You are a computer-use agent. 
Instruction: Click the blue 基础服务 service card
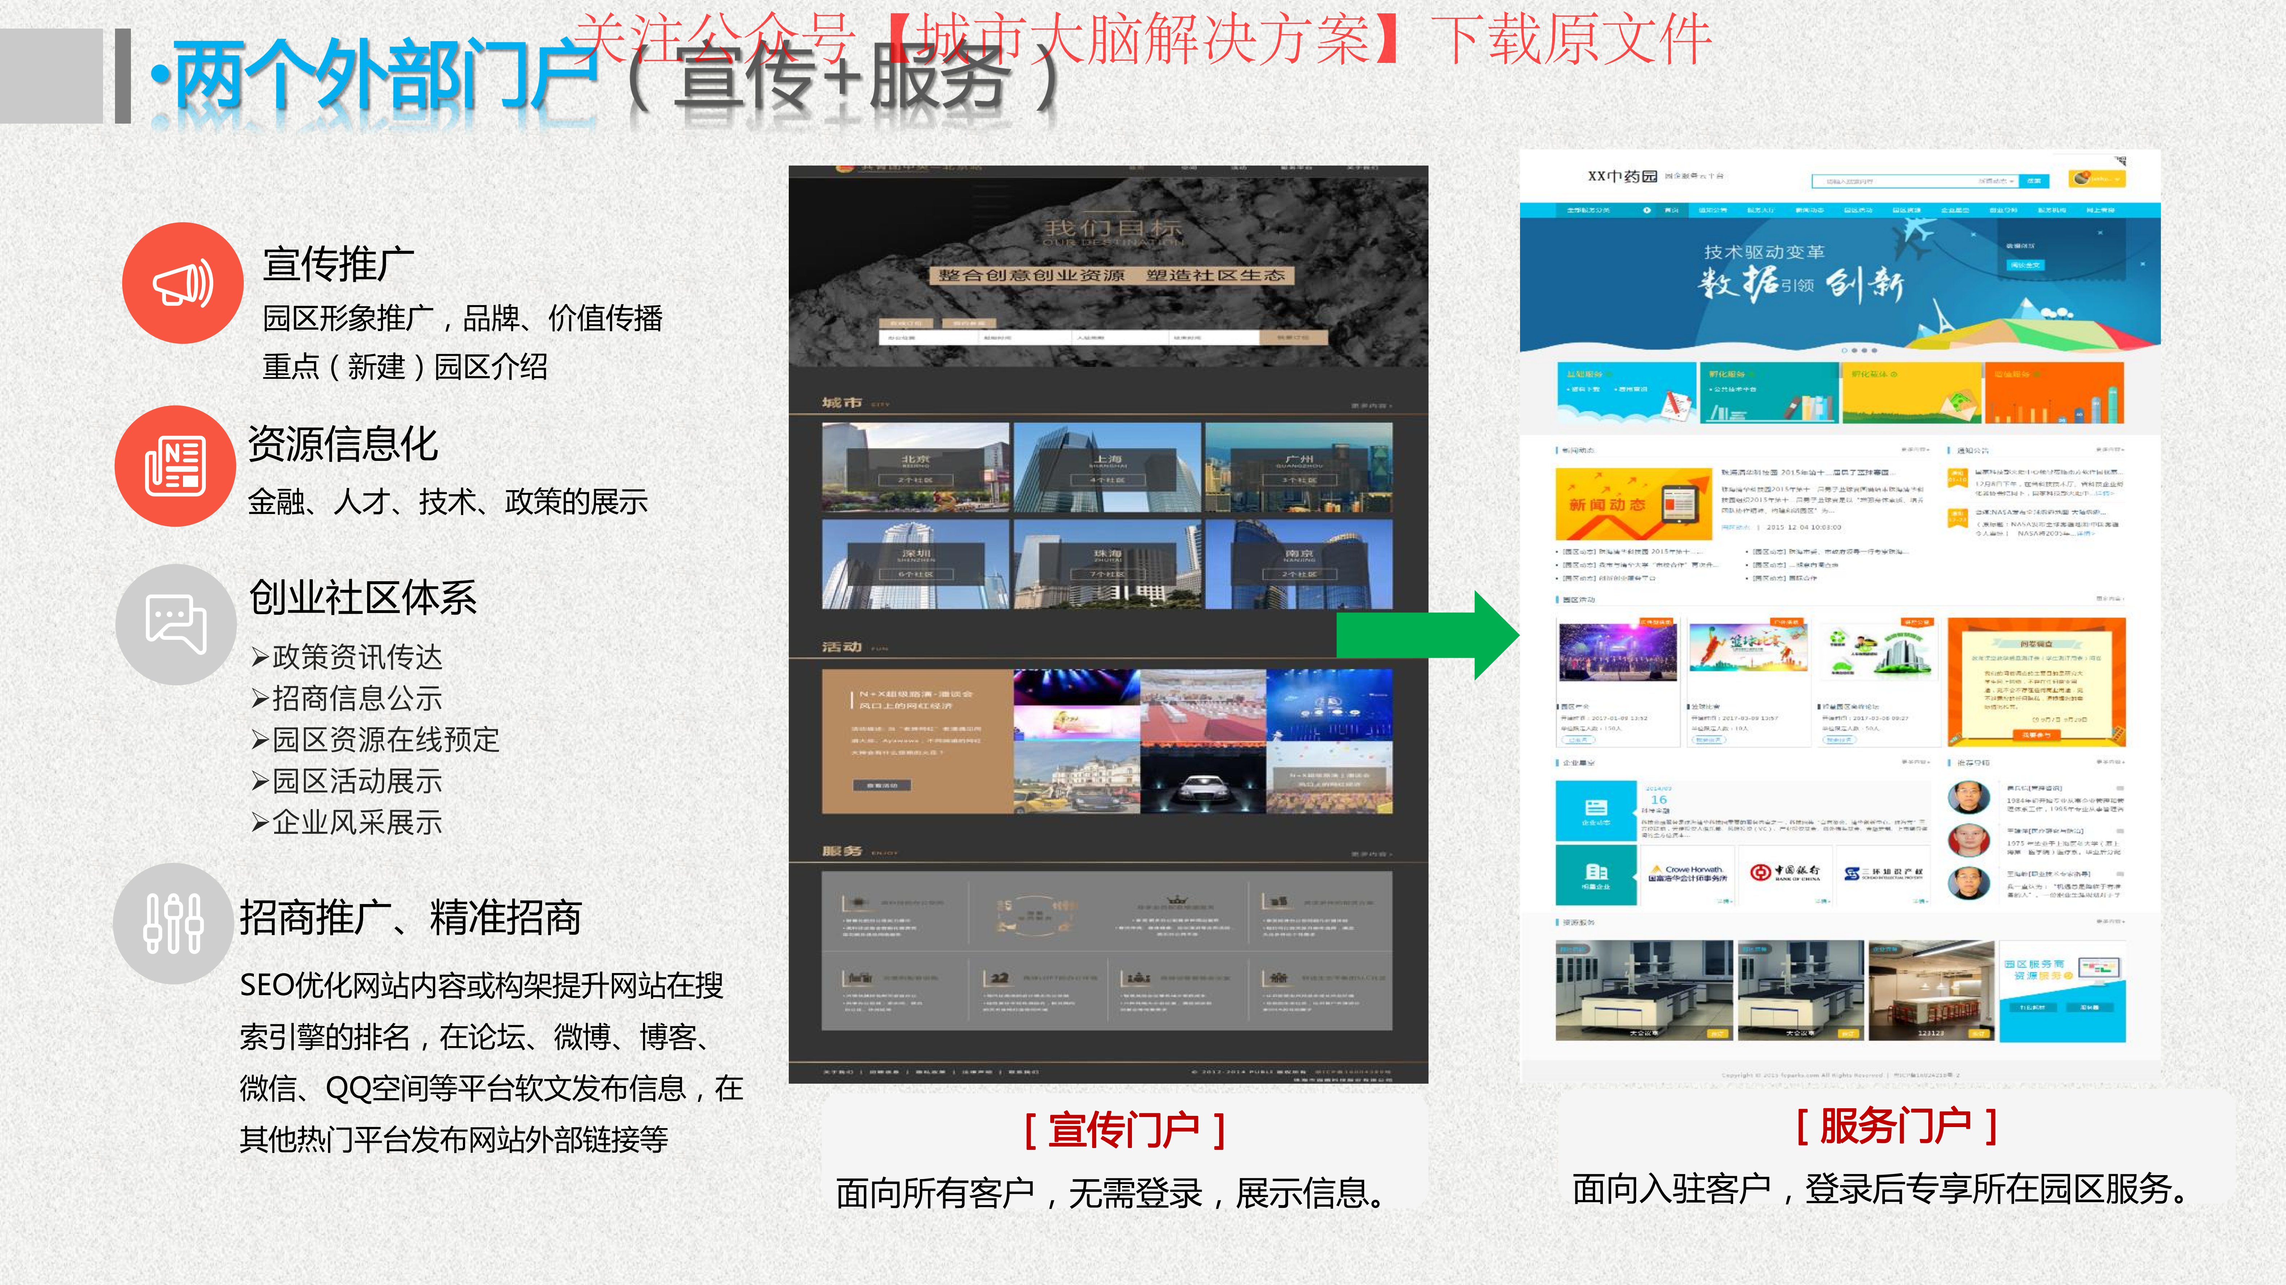1627,393
